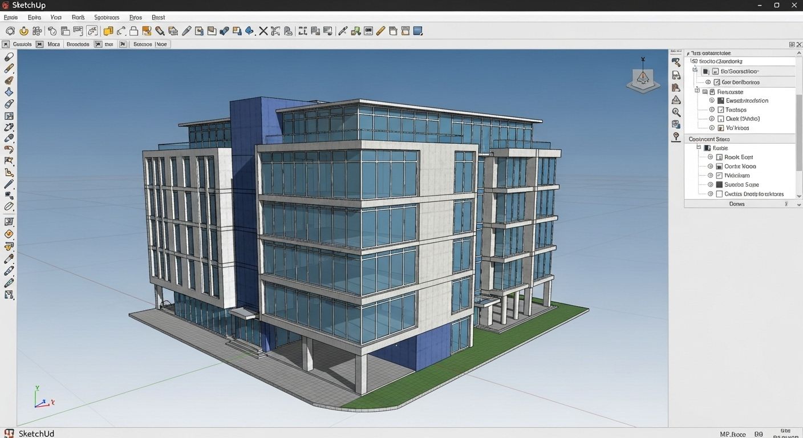Screen dimensions: 803x438
Task: Click the location pin icon beside the right panel
Action: (x=676, y=137)
